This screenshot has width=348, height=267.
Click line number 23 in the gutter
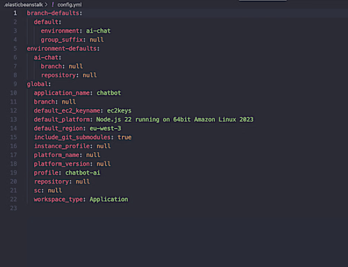(x=13, y=208)
